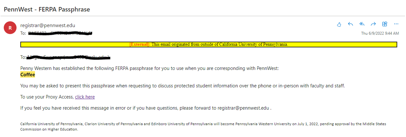Reply all using double-arrow icon

[362, 24]
